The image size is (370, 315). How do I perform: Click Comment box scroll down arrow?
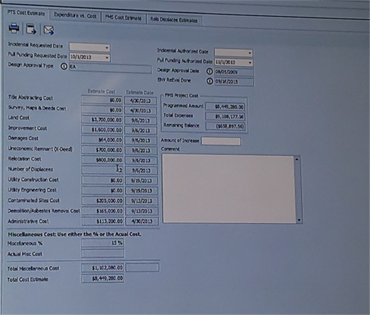(299, 220)
